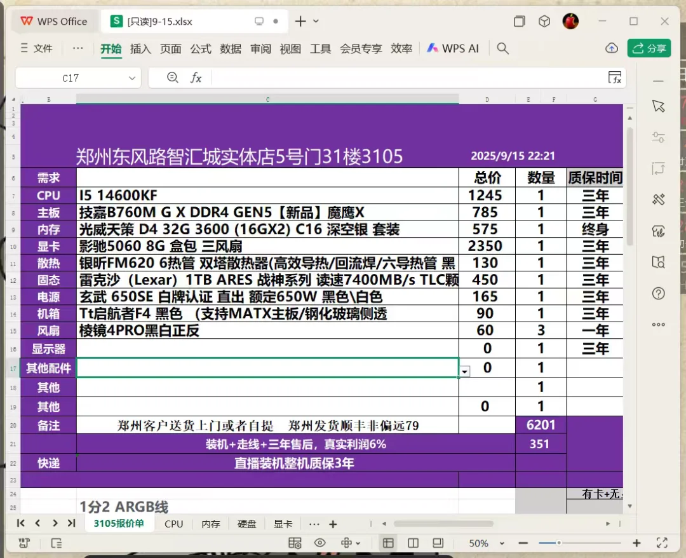Select the total cell showing 6201
Image resolution: width=686 pixels, height=558 pixels.
point(541,425)
